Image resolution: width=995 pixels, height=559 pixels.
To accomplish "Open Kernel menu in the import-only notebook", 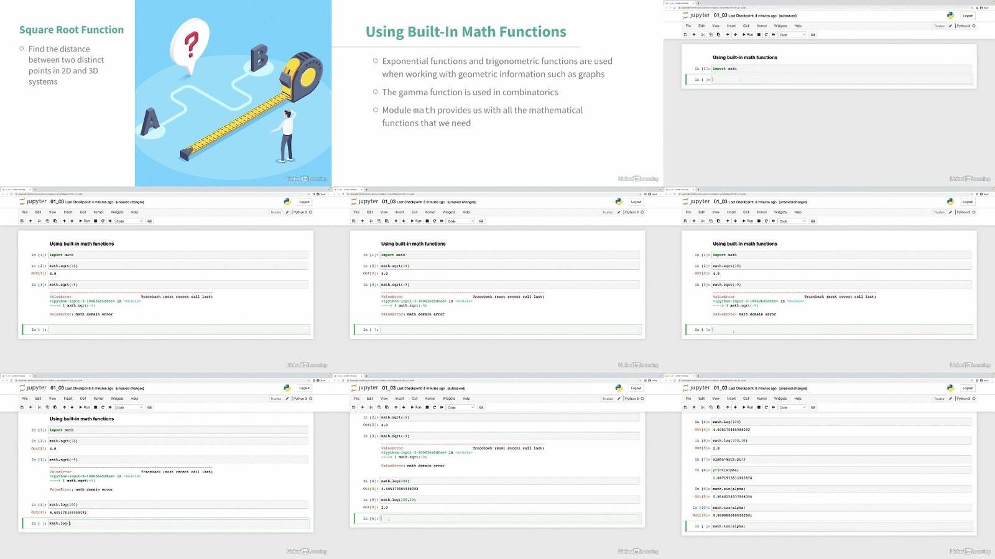I will coord(761,26).
